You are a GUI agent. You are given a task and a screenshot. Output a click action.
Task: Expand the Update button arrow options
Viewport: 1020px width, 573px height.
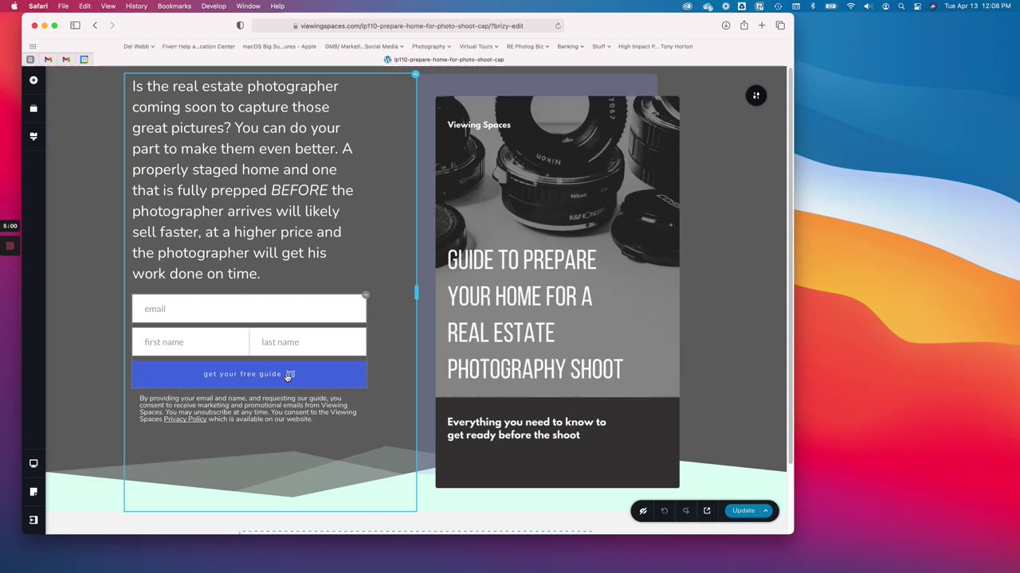coord(766,511)
